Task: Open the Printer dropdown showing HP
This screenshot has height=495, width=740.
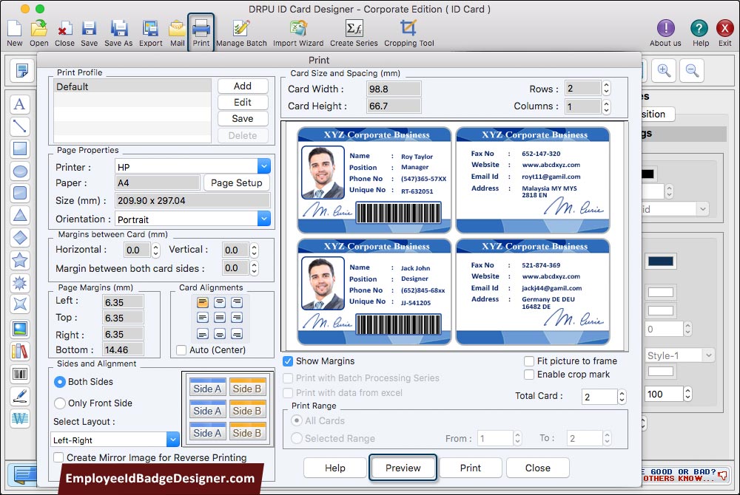Action: tap(193, 167)
